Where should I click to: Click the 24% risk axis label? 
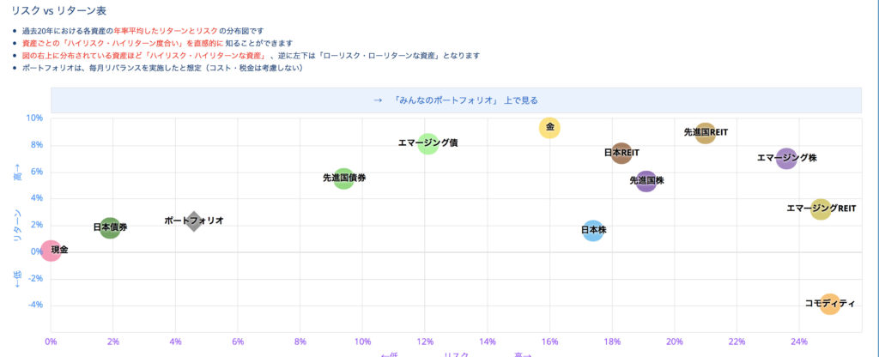point(799,342)
